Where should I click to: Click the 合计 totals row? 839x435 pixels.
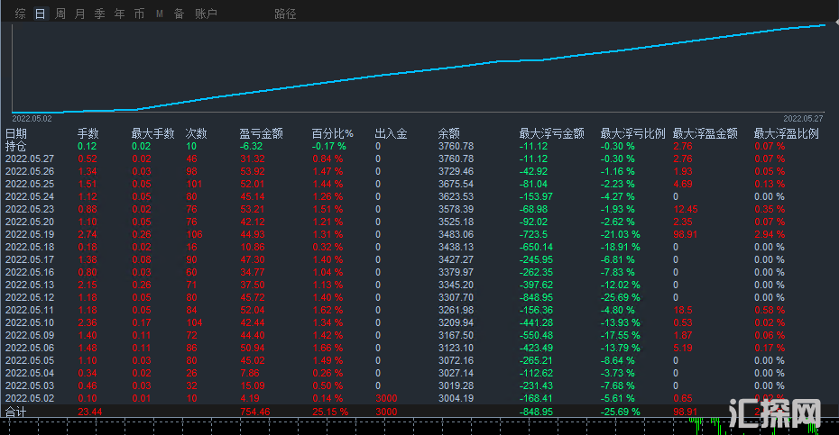16,412
